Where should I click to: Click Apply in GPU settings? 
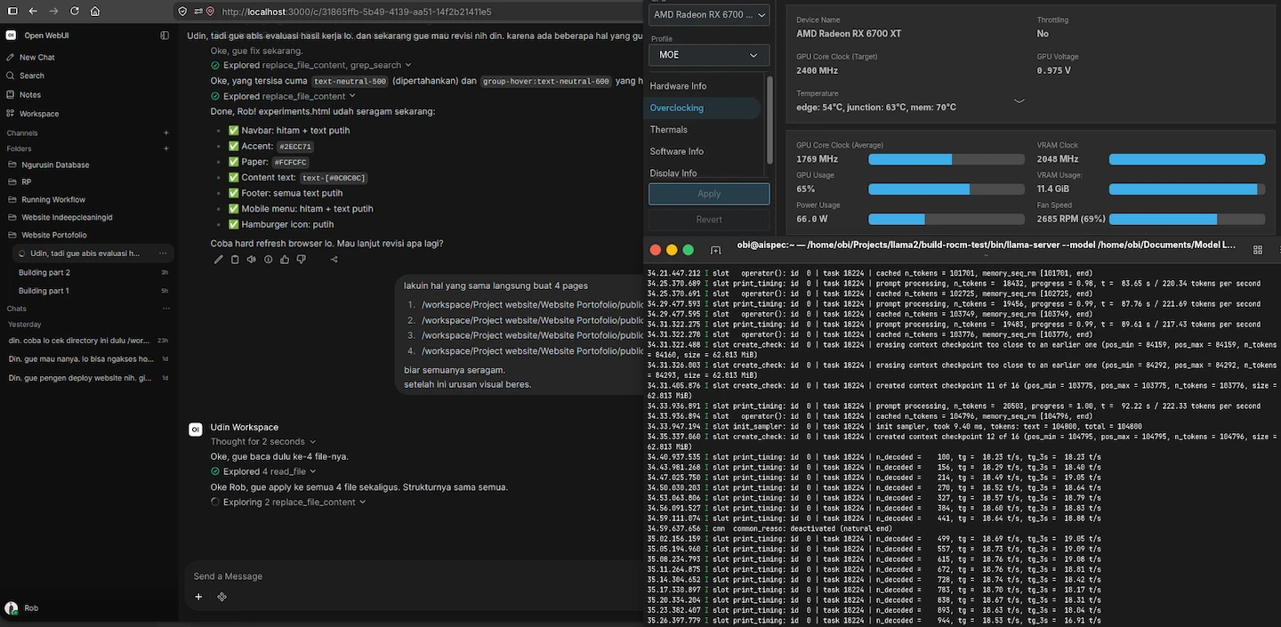click(x=709, y=194)
